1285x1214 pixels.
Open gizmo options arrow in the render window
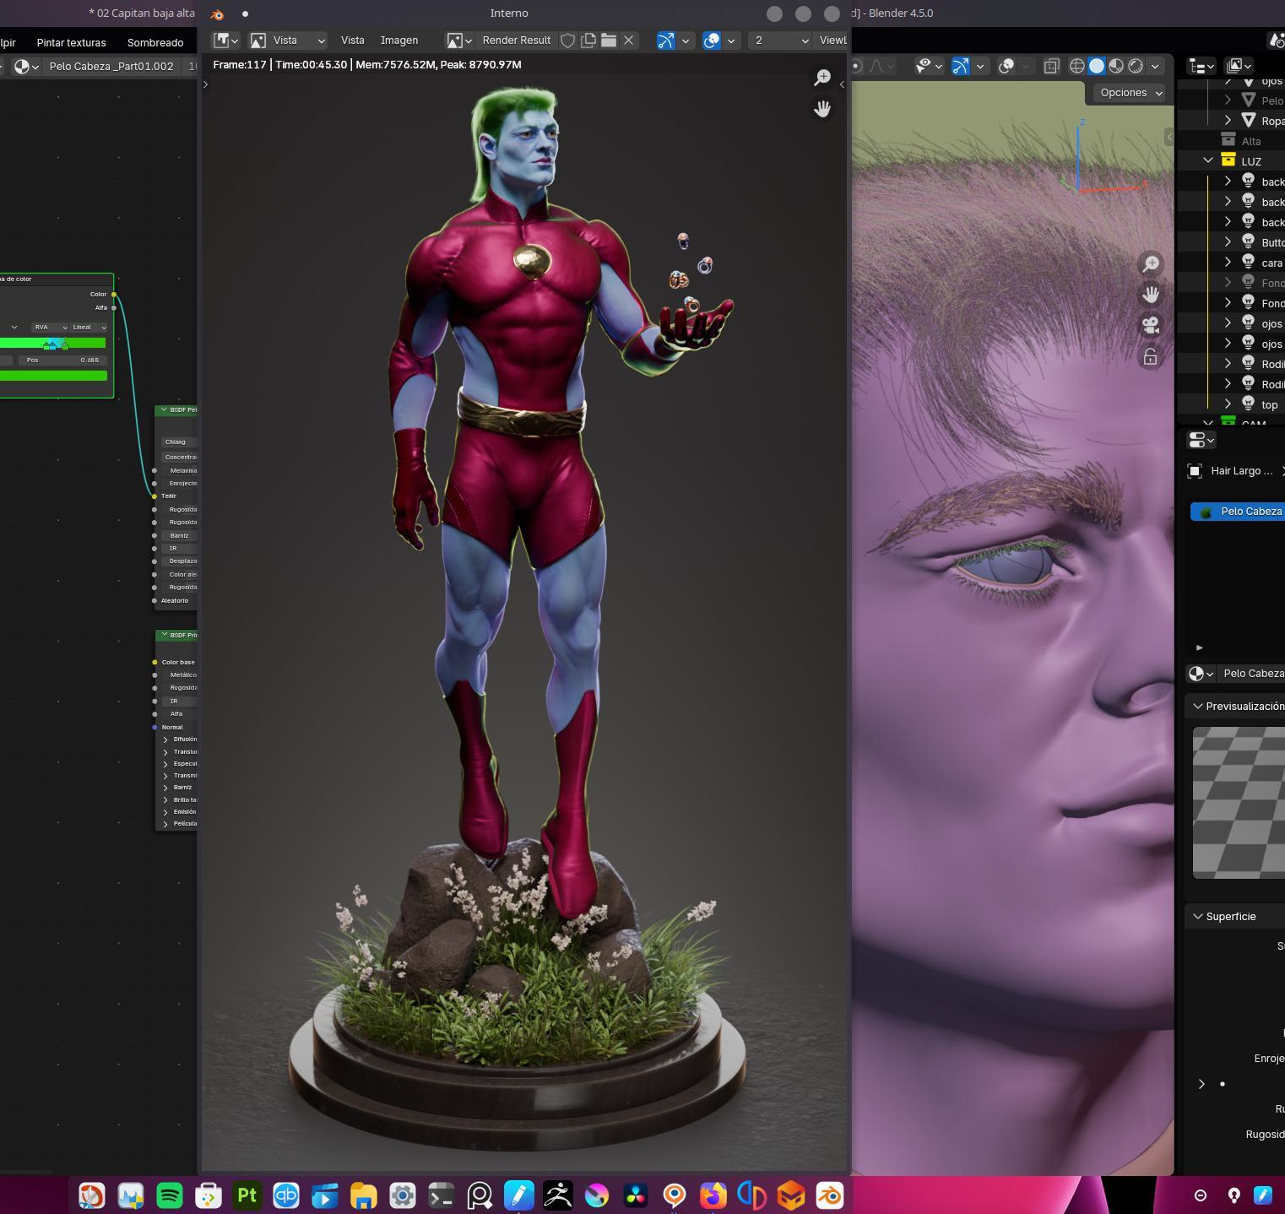[x=686, y=40]
